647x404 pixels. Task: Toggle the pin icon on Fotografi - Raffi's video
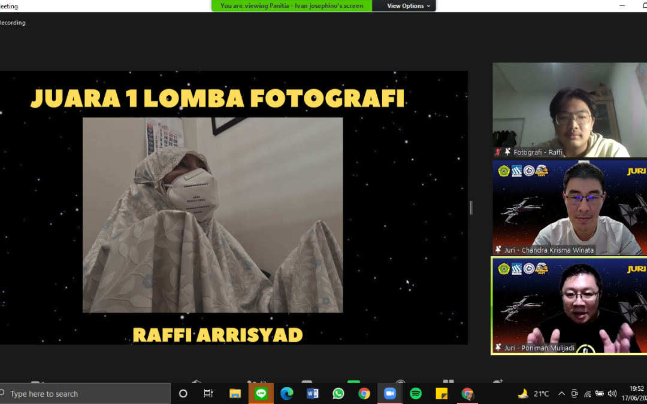(x=507, y=152)
